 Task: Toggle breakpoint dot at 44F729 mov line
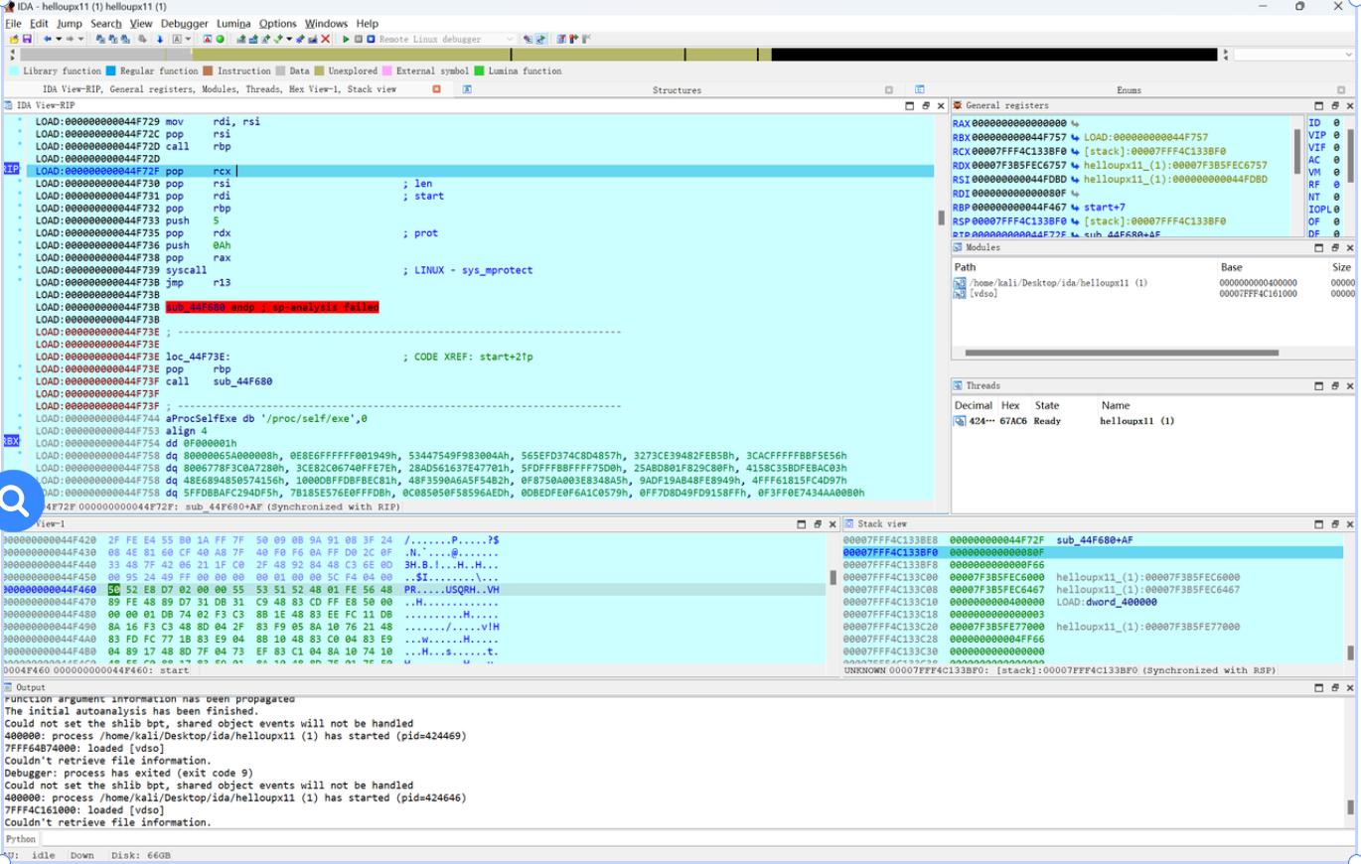click(20, 121)
